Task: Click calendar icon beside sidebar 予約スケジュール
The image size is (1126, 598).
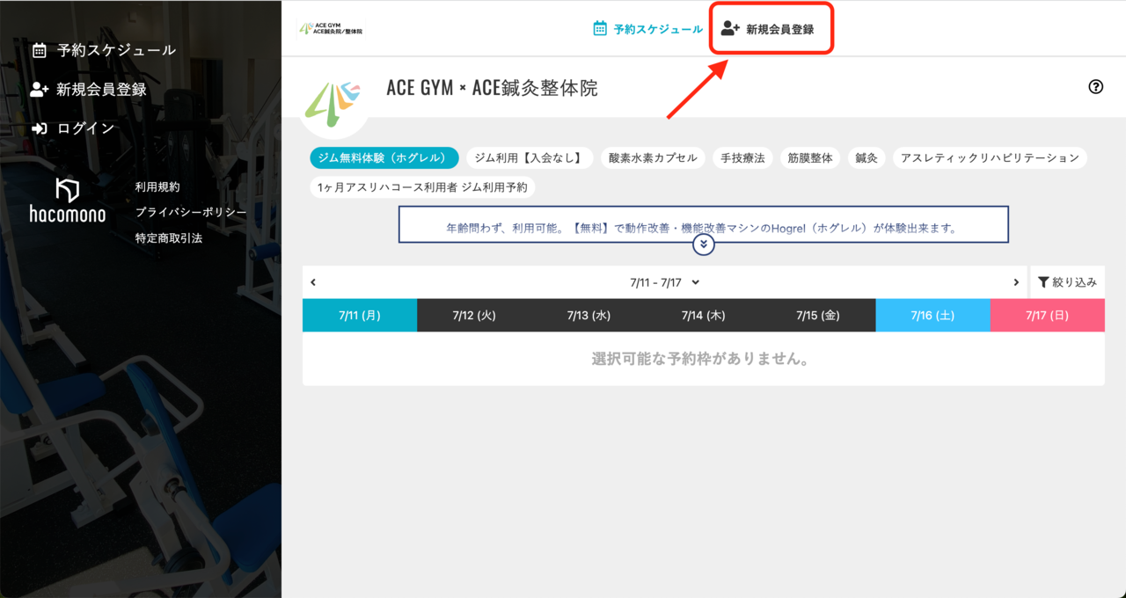Action: [x=39, y=50]
